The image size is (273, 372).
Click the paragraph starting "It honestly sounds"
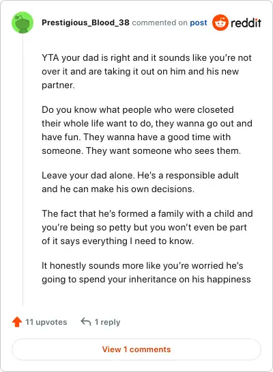click(x=146, y=272)
